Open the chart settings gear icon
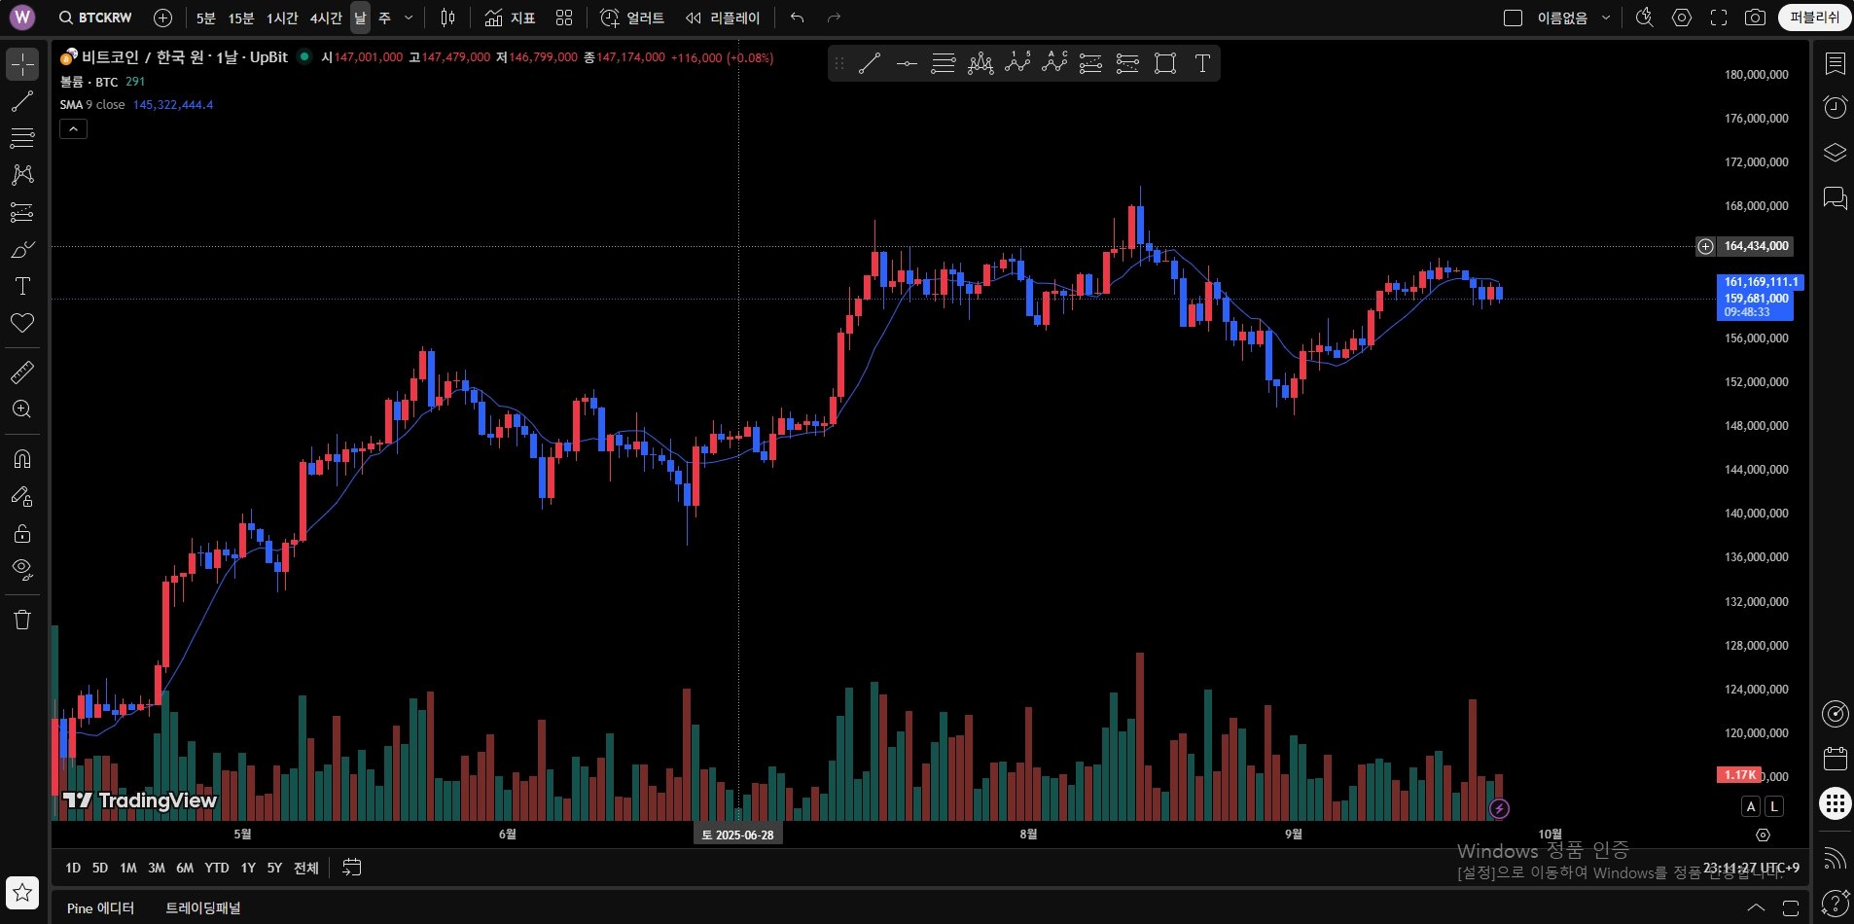Screen dimensions: 1854x924 pyautogui.click(x=1682, y=18)
